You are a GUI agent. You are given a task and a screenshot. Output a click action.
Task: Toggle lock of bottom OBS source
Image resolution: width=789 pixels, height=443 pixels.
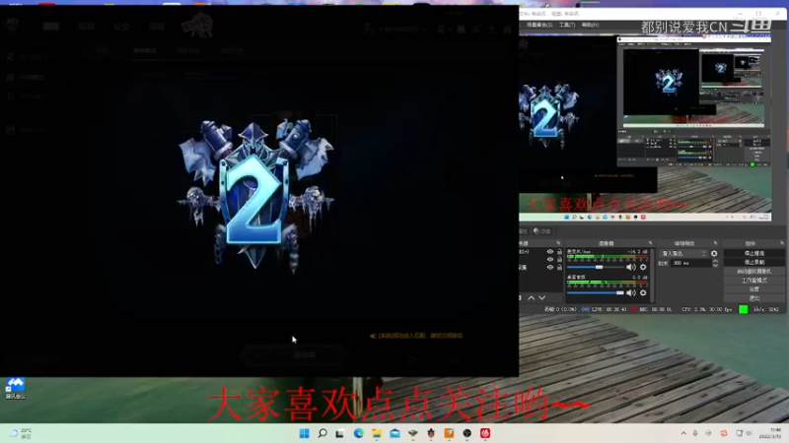point(559,267)
